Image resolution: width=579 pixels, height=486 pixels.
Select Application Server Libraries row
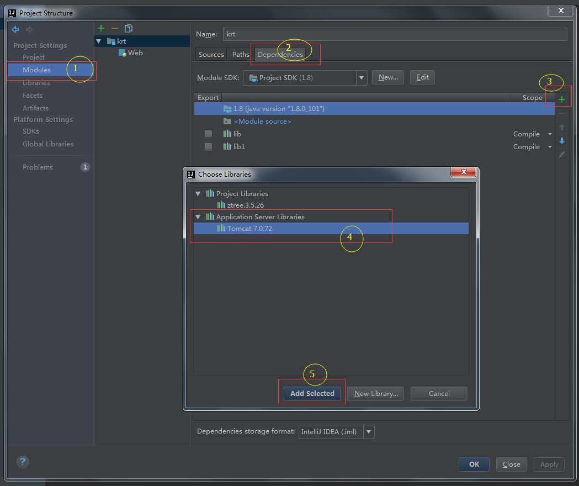[331, 217]
